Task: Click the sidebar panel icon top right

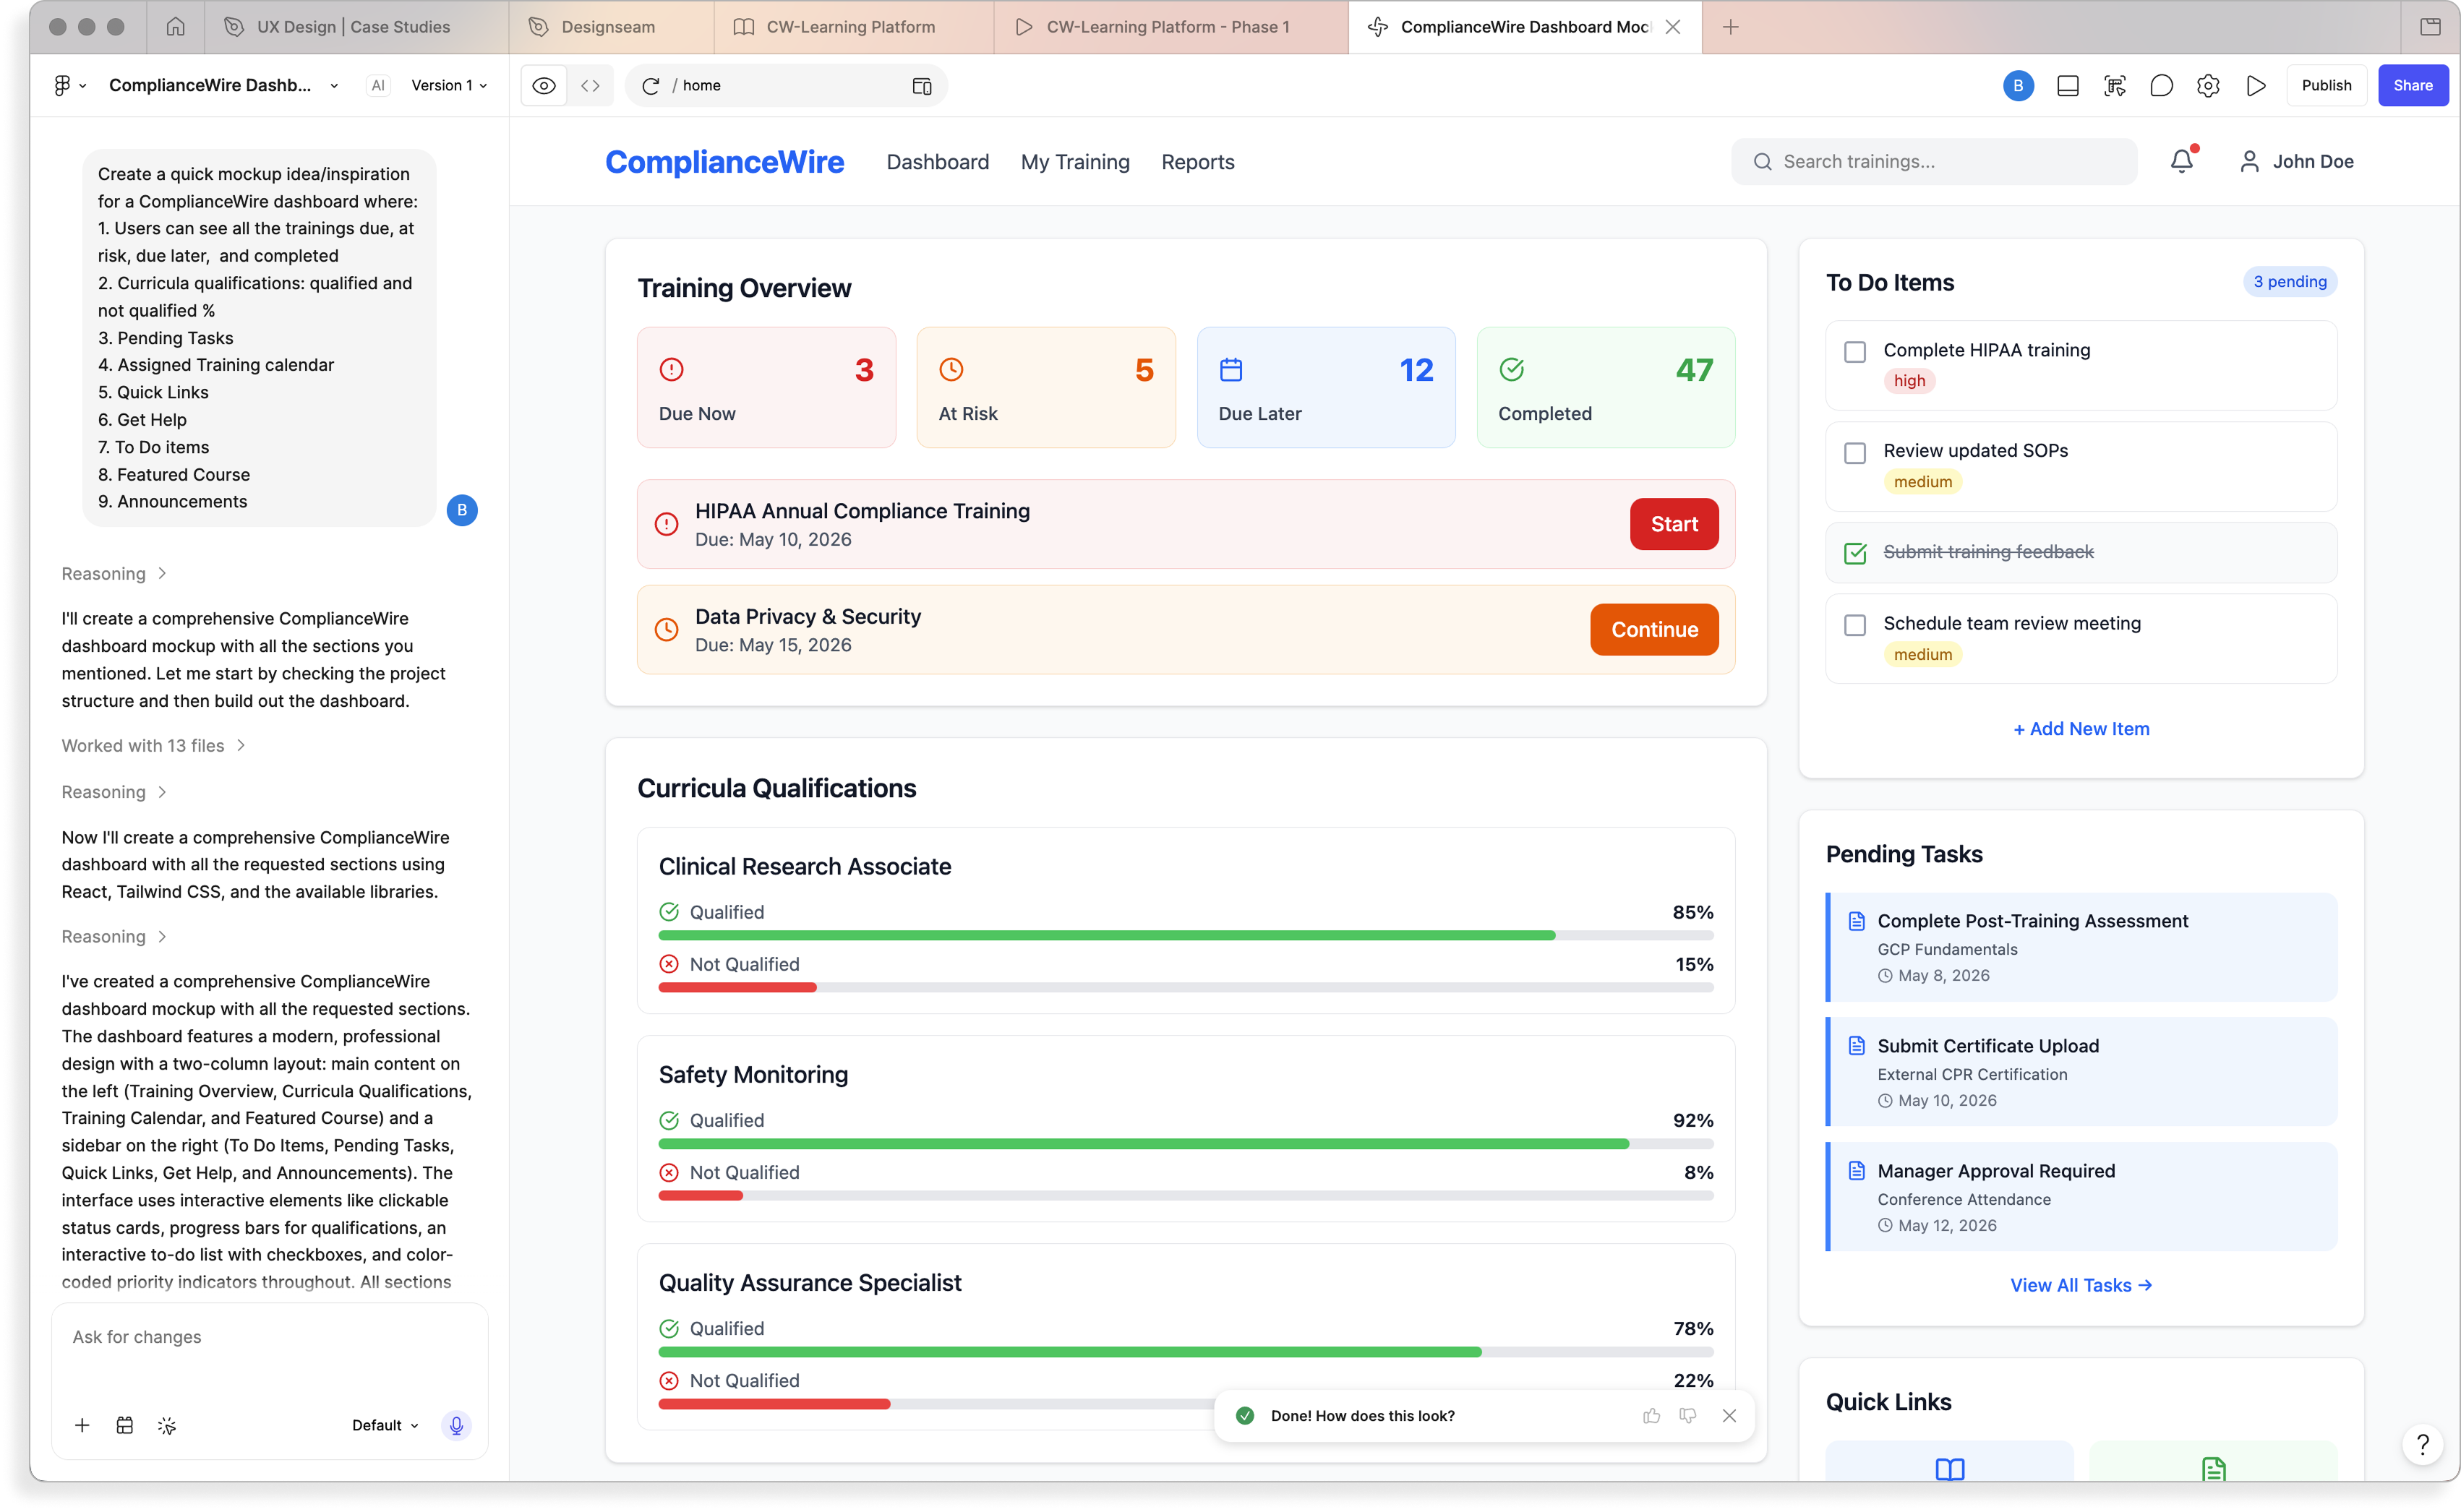Action: tap(2429, 27)
